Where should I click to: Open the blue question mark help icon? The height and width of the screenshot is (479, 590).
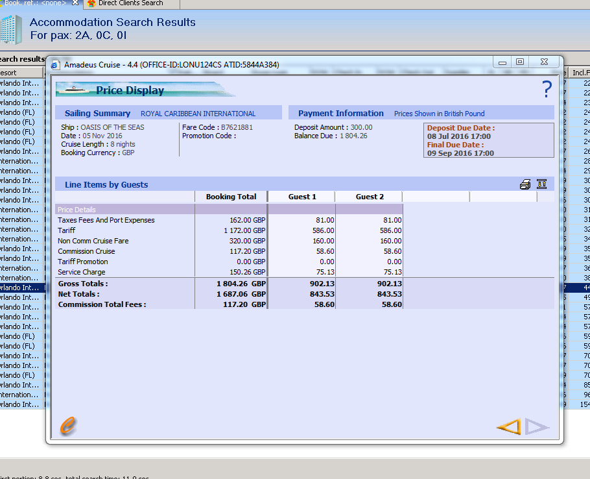[x=547, y=90]
